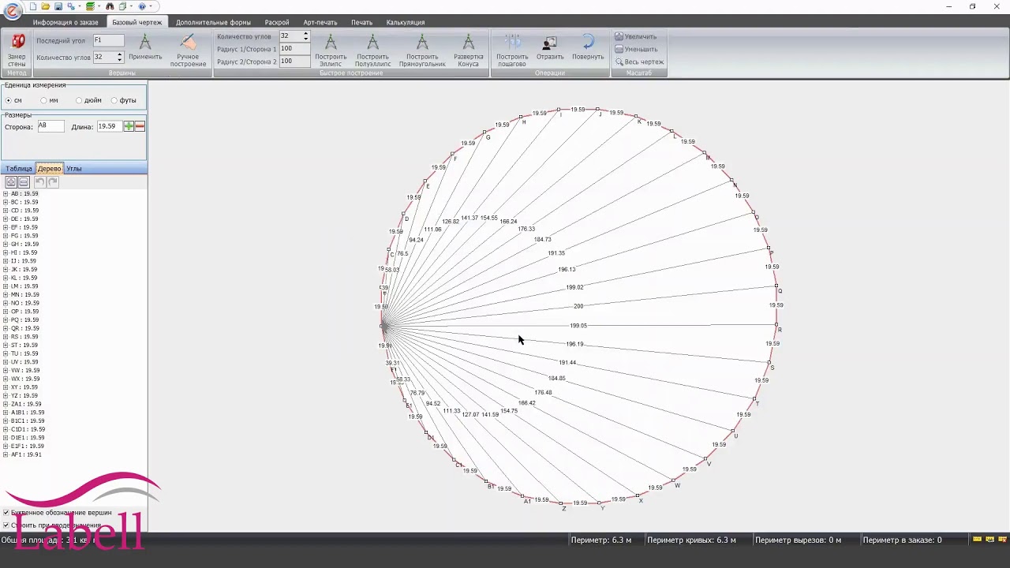The width and height of the screenshot is (1010, 568).
Task: Expand the BC : 19.59 tree node
Action: click(x=6, y=202)
